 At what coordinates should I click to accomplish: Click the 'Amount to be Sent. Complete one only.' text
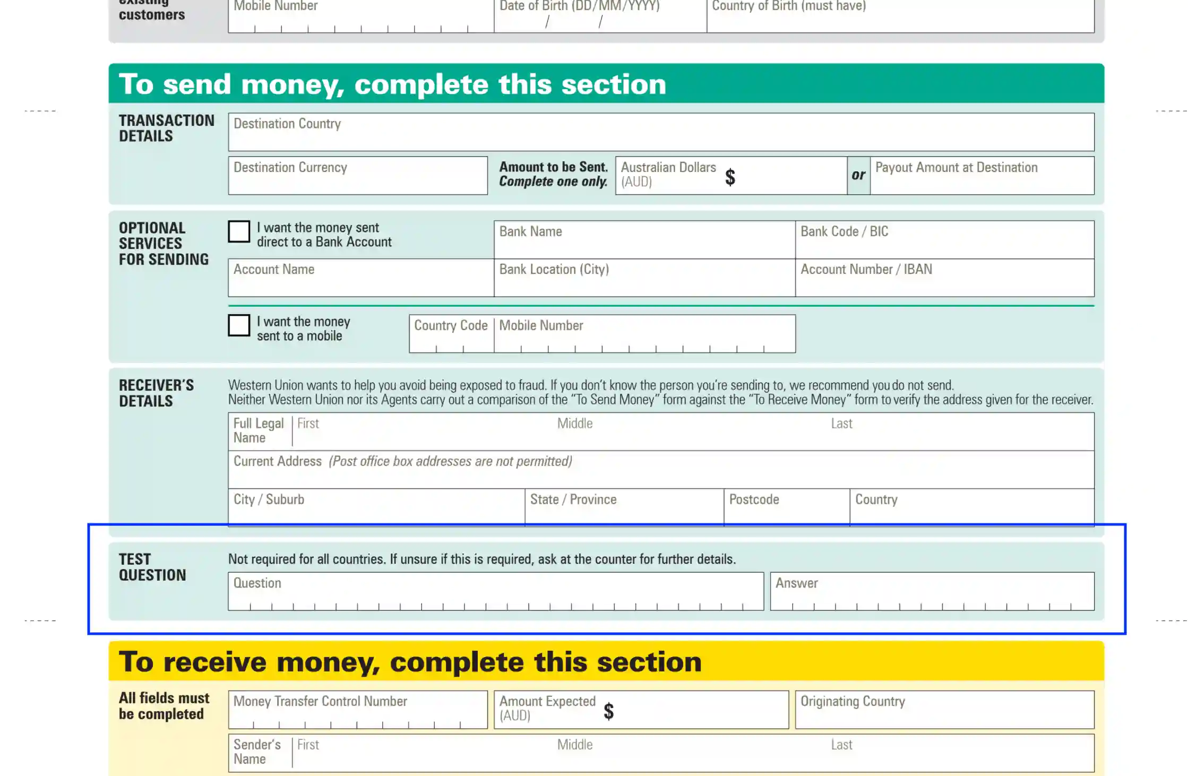(x=553, y=174)
